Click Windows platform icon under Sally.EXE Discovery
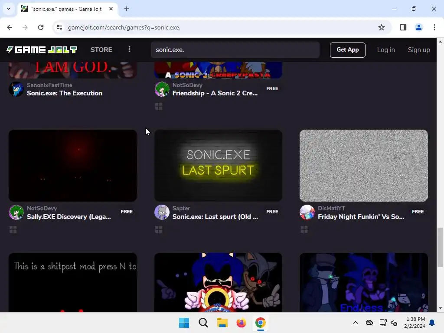The image size is (444, 333). [13, 230]
